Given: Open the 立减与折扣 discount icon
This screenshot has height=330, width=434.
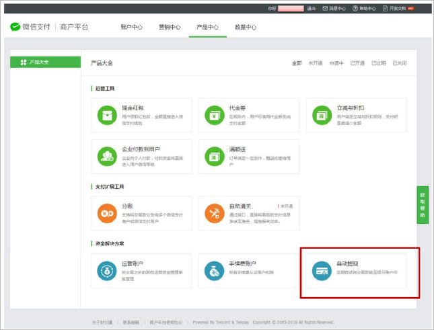Looking at the screenshot, I should coord(322,115).
